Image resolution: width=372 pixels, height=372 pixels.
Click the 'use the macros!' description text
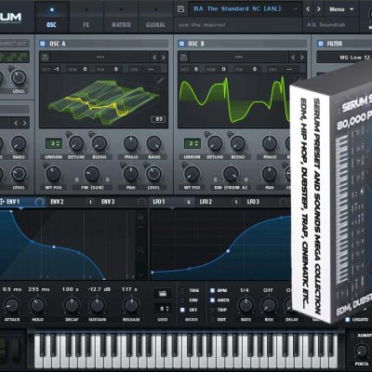tap(202, 25)
